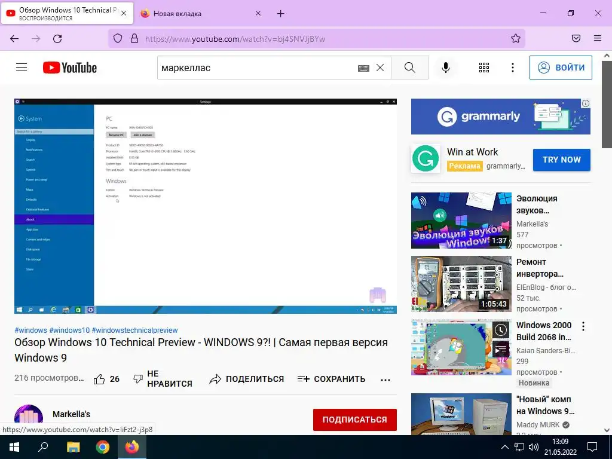Open notification center
The width and height of the screenshot is (612, 459).
pos(592,447)
